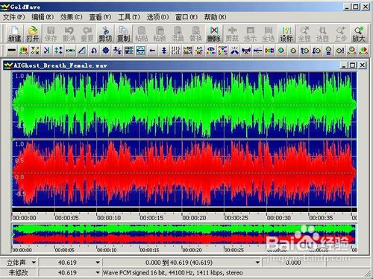Open the 效果(C) menu
Viewport: 373px width, 279px height.
click(x=72, y=17)
